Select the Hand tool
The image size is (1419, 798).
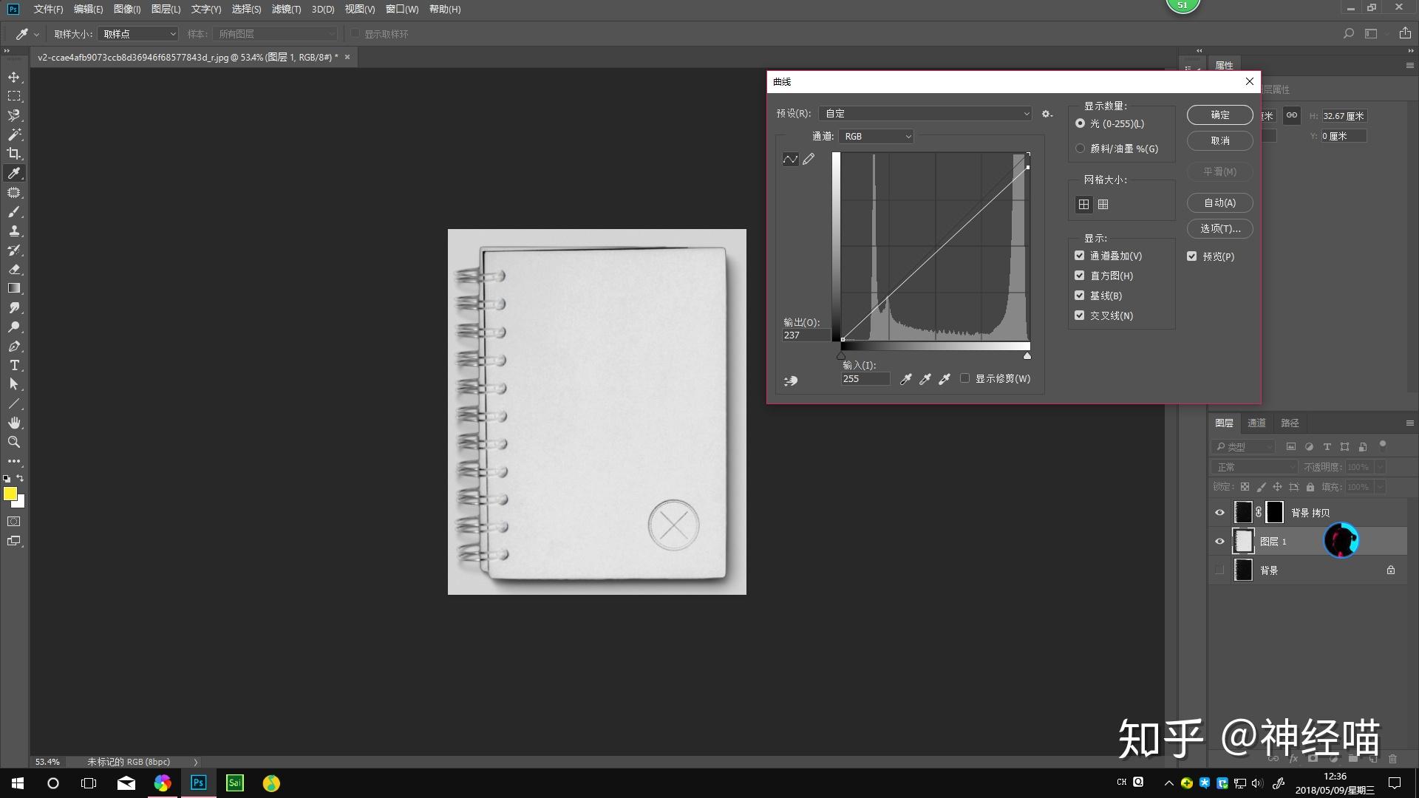pos(14,423)
